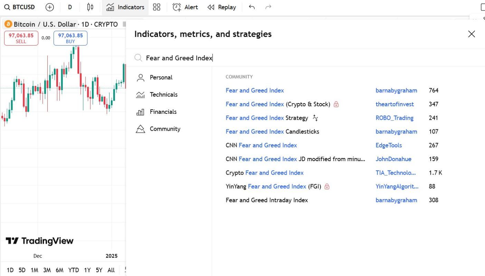The height and width of the screenshot is (276, 485).
Task: Open indicator templates grid icon
Action: coord(156,7)
